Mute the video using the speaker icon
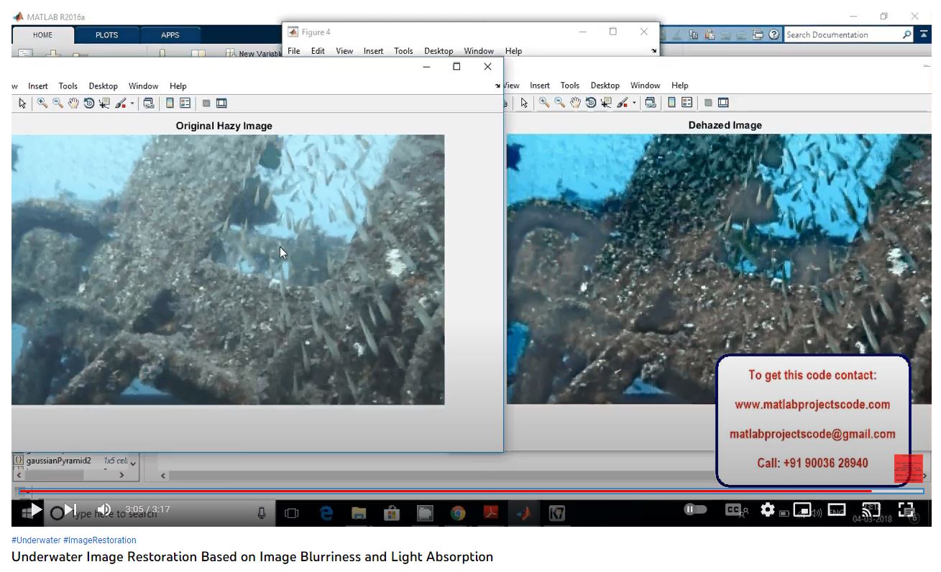The height and width of the screenshot is (572, 941). click(x=104, y=509)
